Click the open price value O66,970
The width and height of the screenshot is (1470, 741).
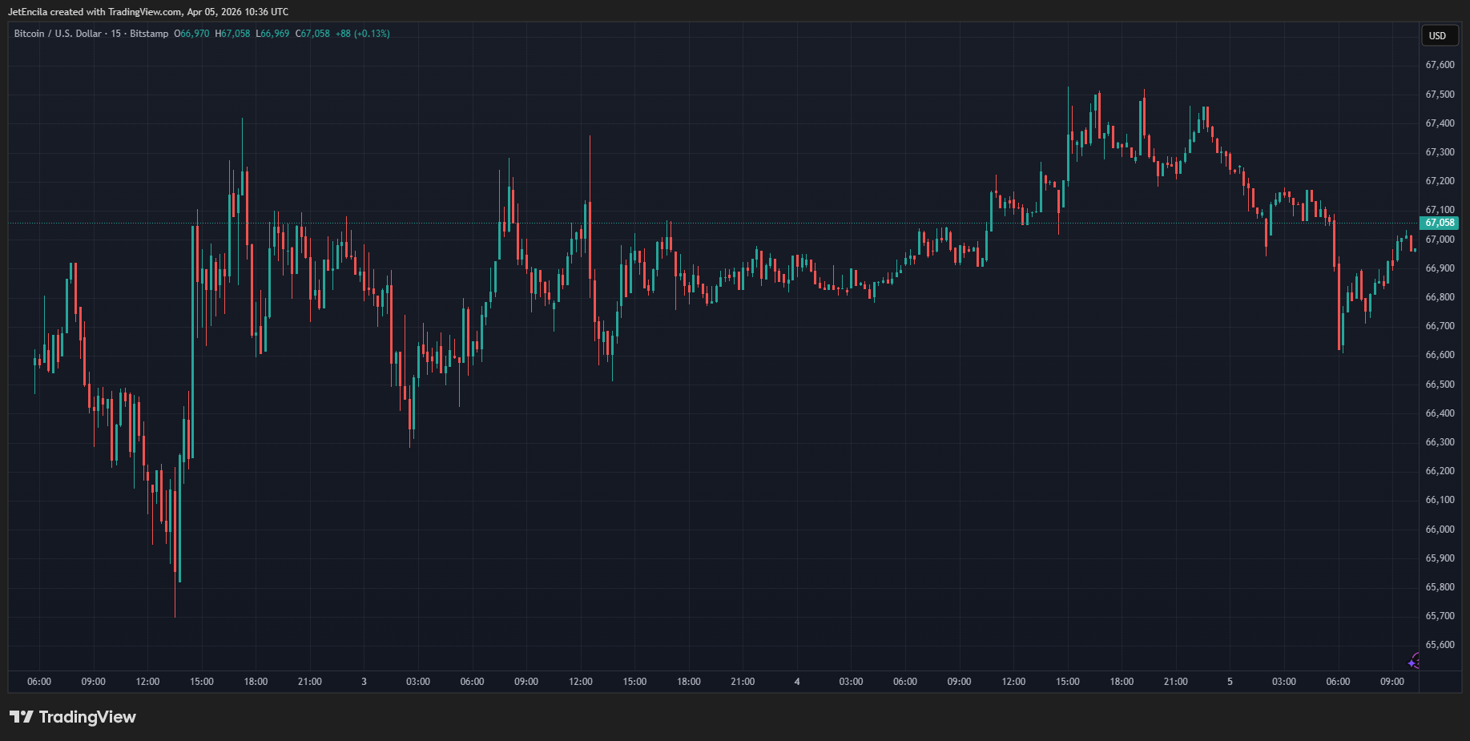click(x=191, y=34)
